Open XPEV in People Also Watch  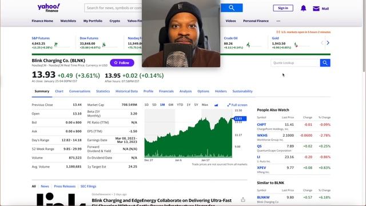[x=261, y=168]
